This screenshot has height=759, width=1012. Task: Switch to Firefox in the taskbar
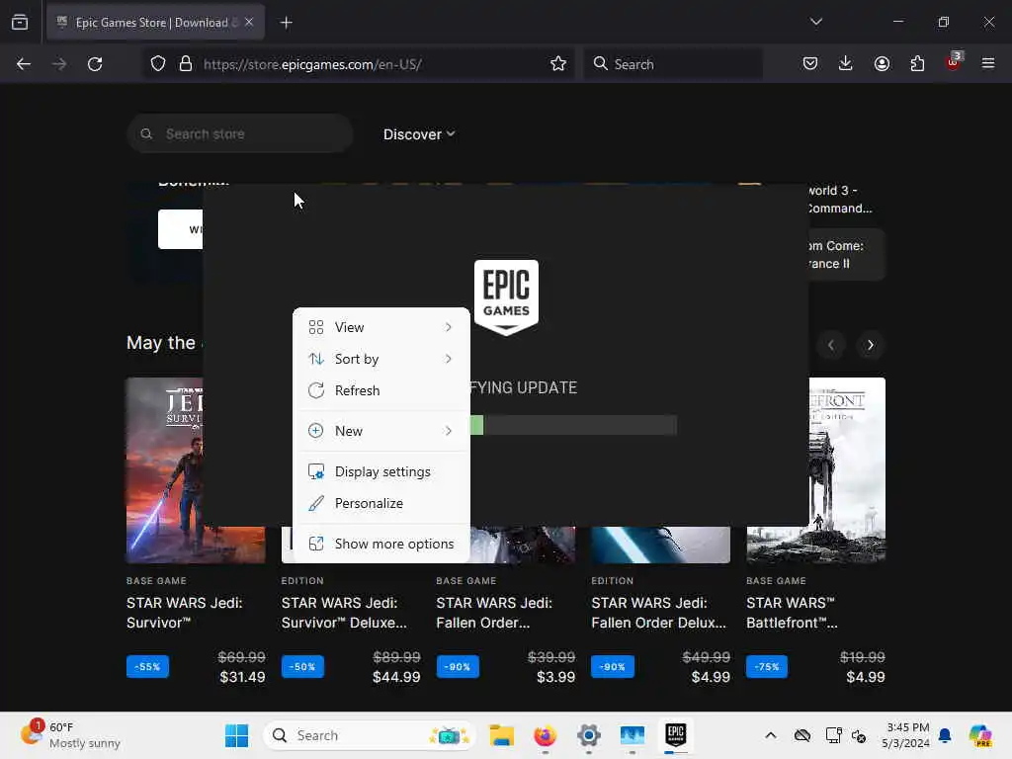point(545,735)
